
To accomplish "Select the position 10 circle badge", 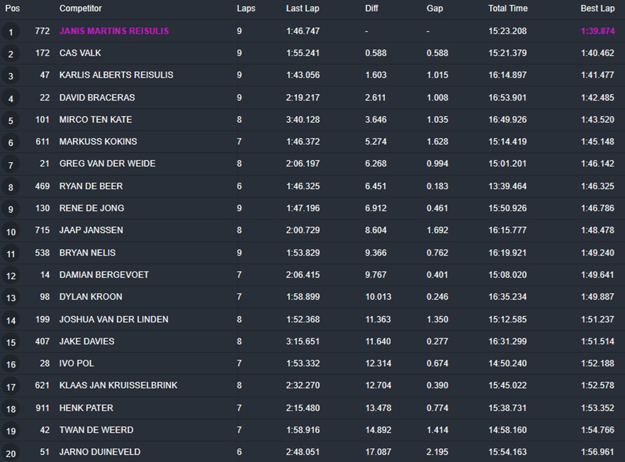I will click(x=11, y=232).
